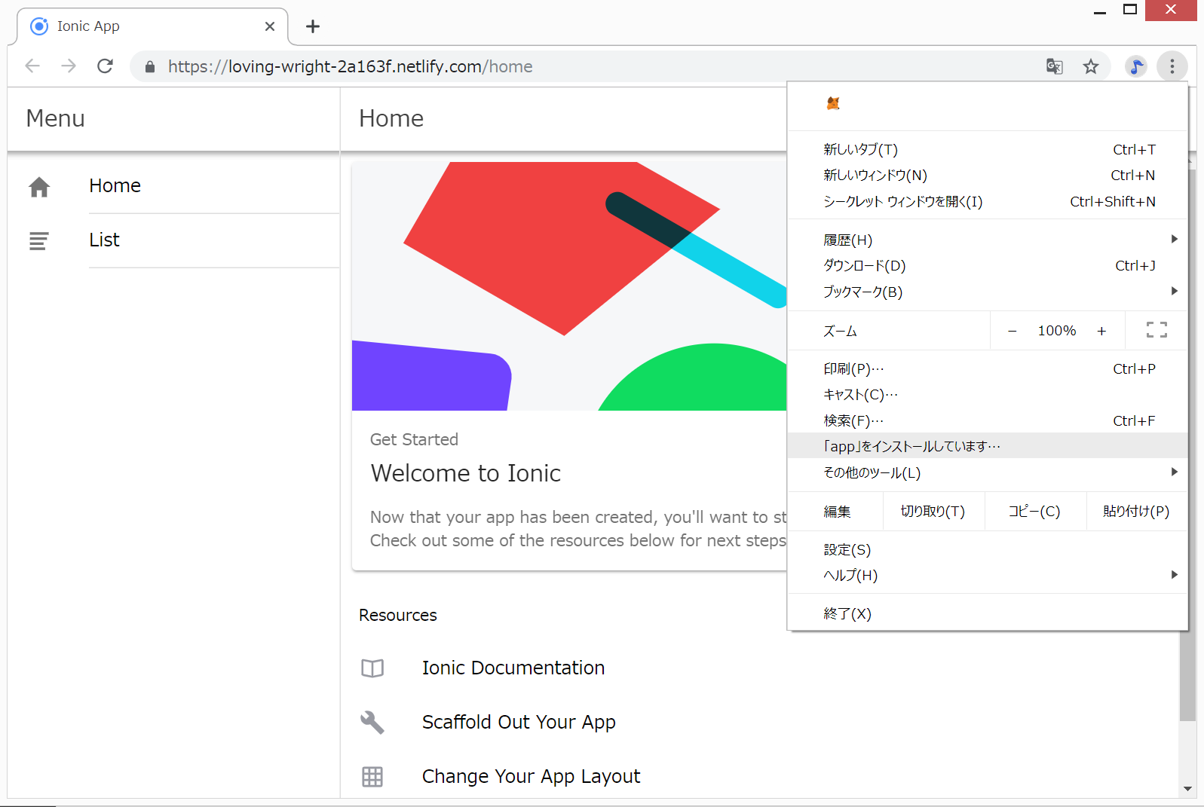Increase zoom with the plus button

[1101, 331]
